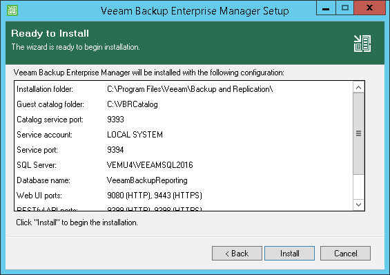Go back with the Back button
This screenshot has height=275, width=390.
[237, 254]
